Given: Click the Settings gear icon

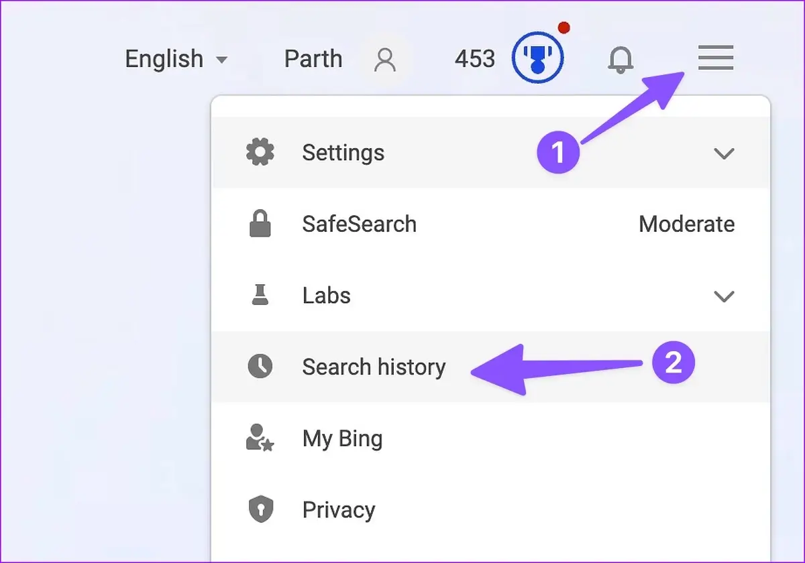Looking at the screenshot, I should click(x=260, y=153).
